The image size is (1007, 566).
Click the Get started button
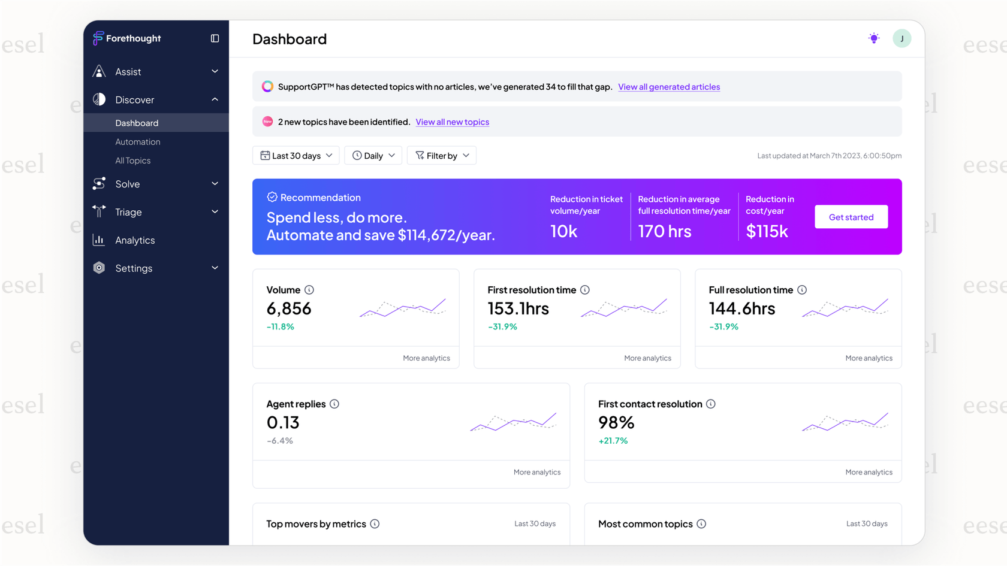pos(851,217)
